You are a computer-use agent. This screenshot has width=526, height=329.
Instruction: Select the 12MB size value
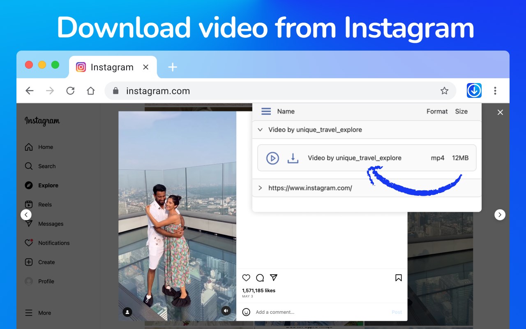click(460, 158)
